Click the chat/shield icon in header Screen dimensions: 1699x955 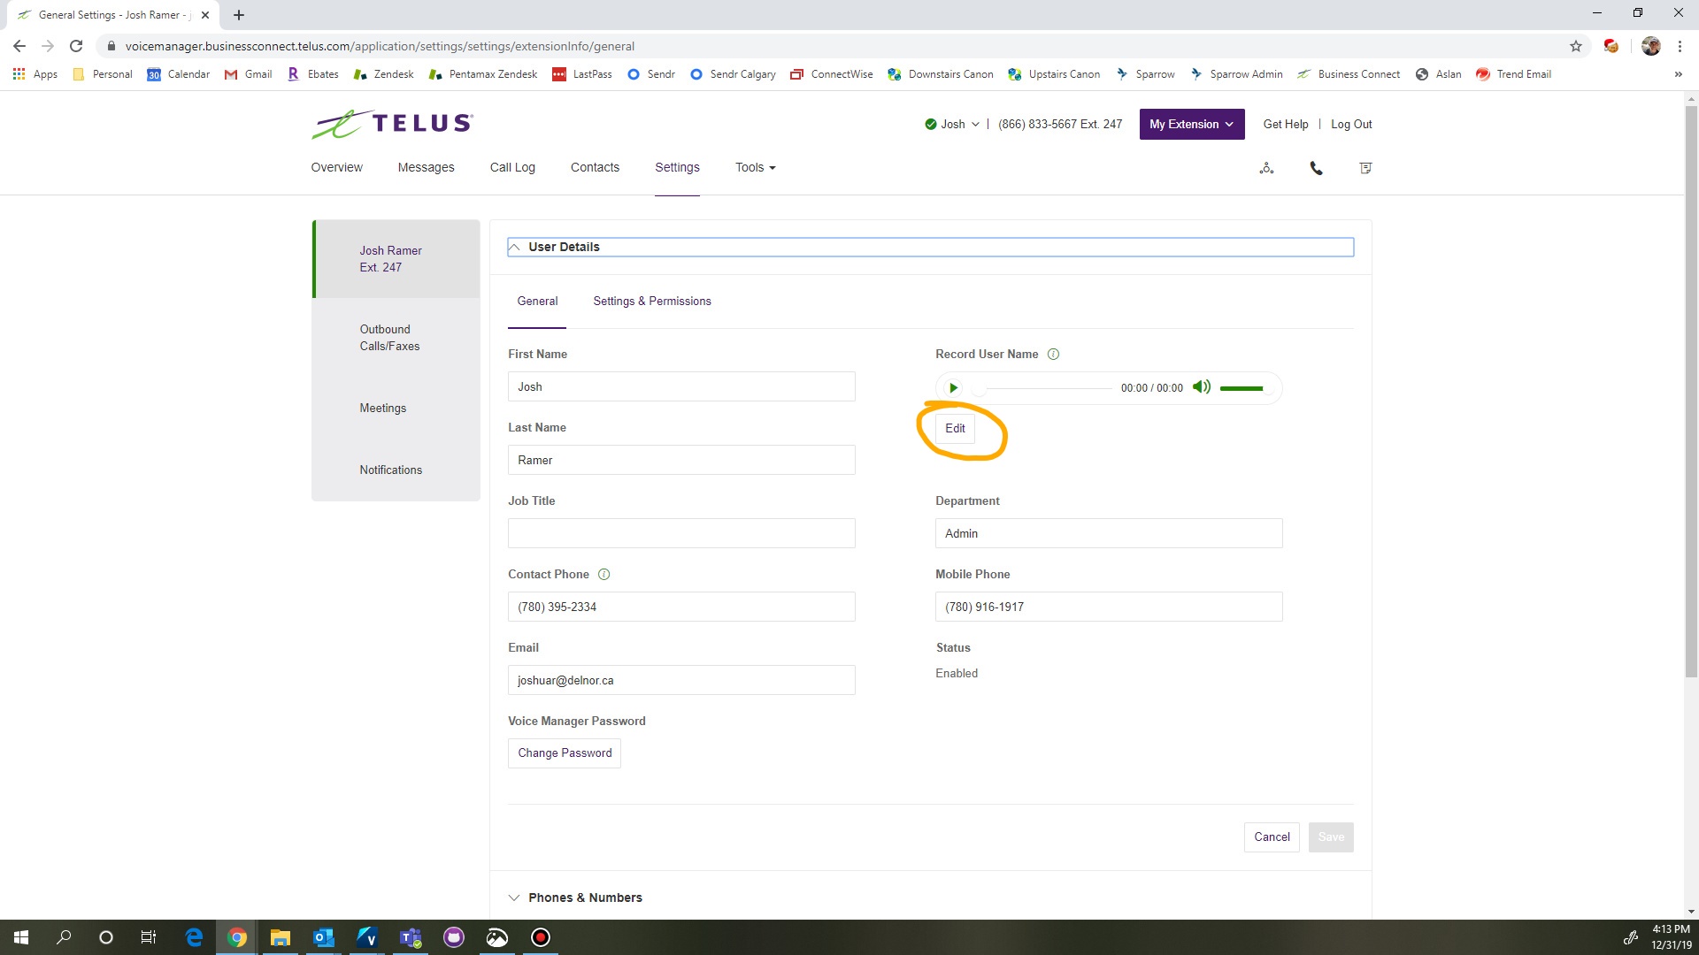pos(1366,168)
